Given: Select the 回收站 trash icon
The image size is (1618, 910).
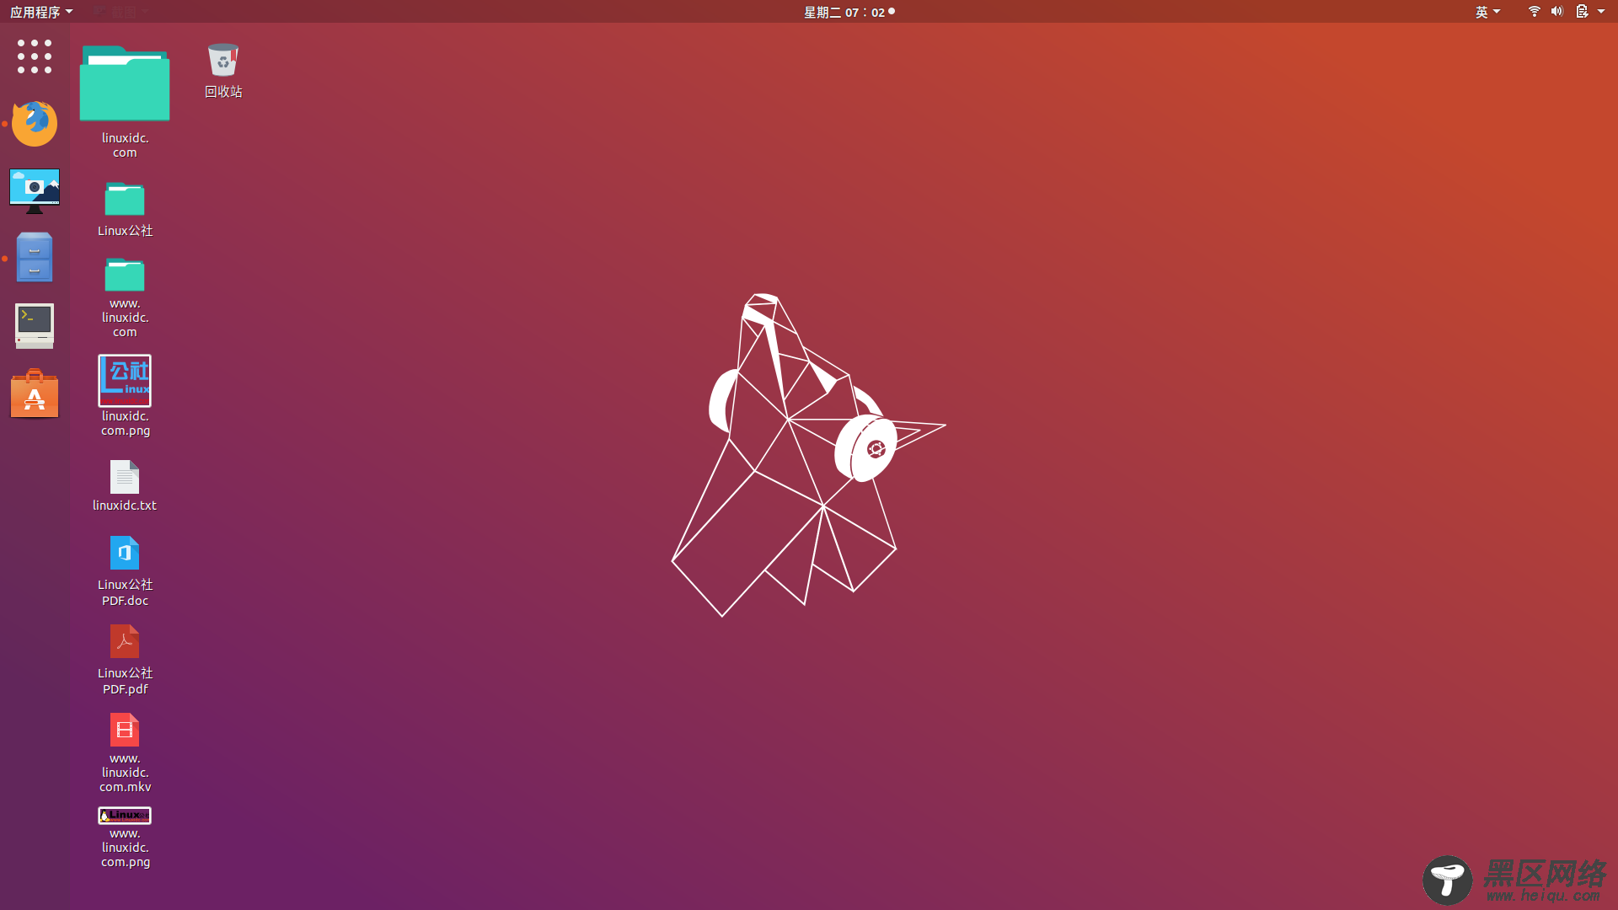Looking at the screenshot, I should pyautogui.click(x=223, y=60).
